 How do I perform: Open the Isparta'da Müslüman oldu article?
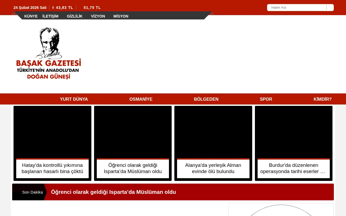[x=133, y=168]
